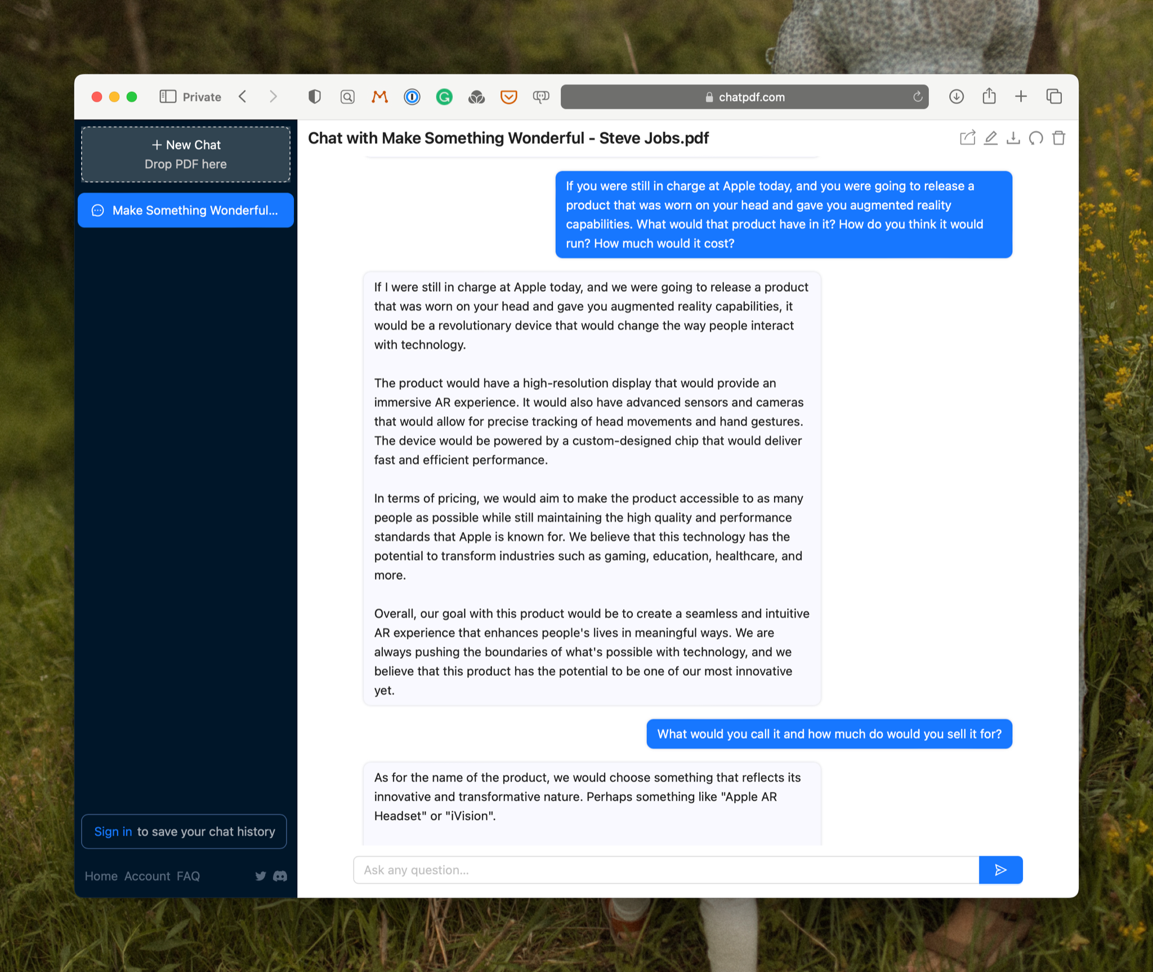The width and height of the screenshot is (1153, 972).
Task: Click the rename chat pencil icon
Action: tap(990, 138)
